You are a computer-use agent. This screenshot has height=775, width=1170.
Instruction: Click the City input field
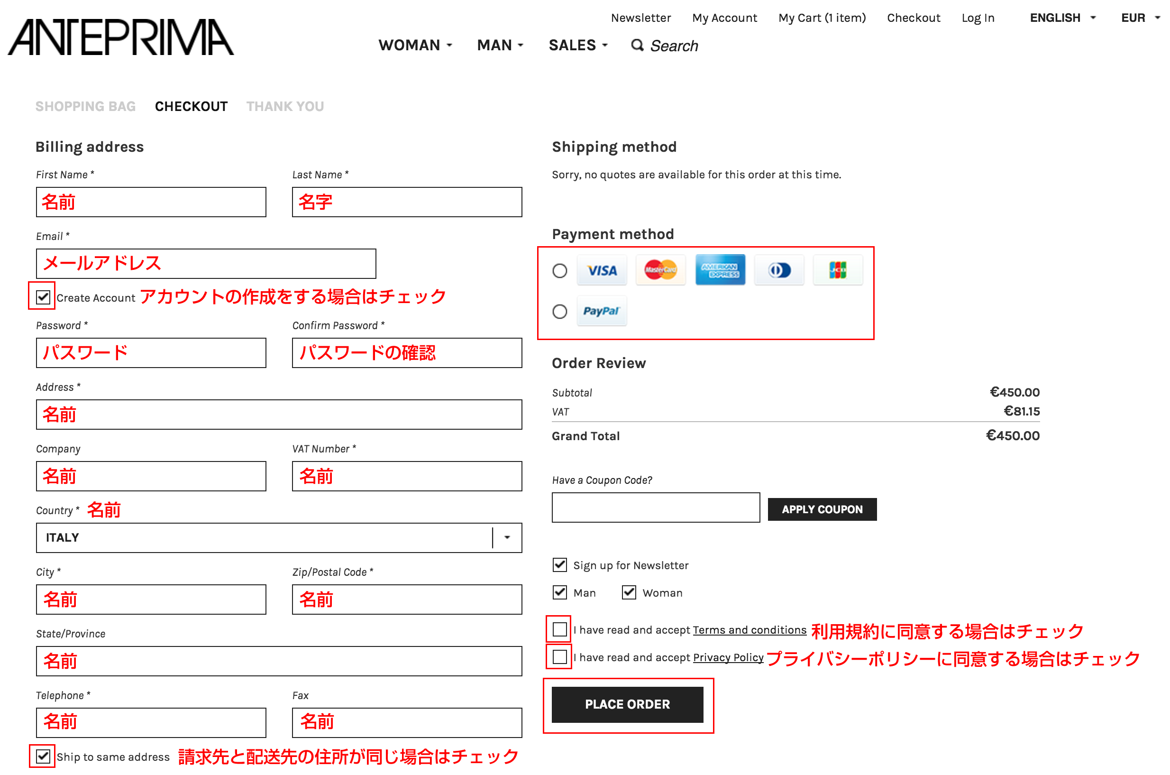(151, 600)
